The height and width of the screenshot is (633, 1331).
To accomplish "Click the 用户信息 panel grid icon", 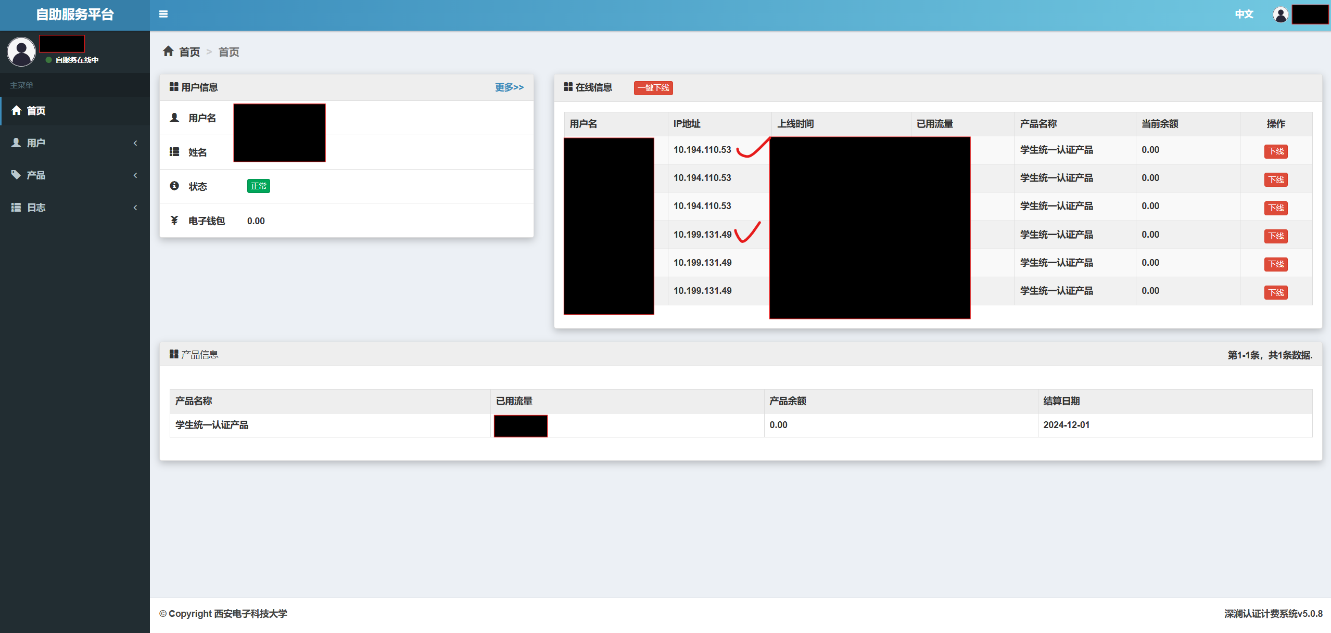I will tap(174, 87).
